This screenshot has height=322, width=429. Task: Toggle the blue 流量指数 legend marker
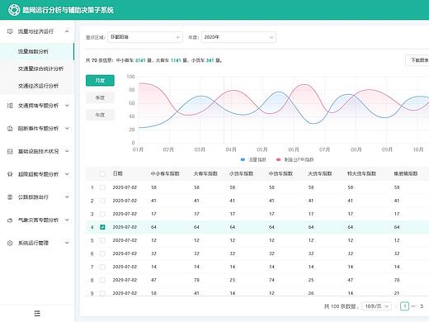[x=243, y=159]
